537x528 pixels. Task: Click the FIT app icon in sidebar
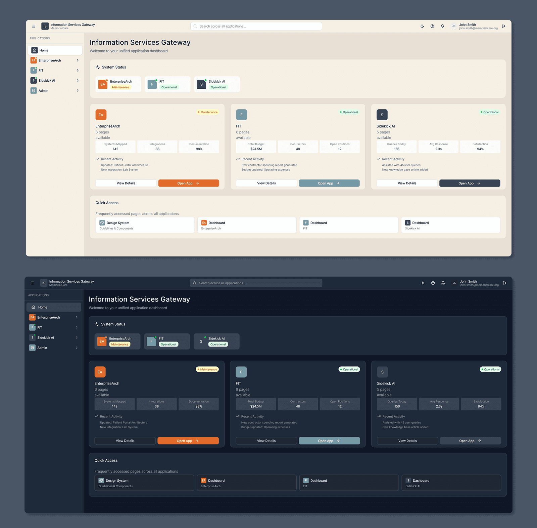pyautogui.click(x=34, y=70)
